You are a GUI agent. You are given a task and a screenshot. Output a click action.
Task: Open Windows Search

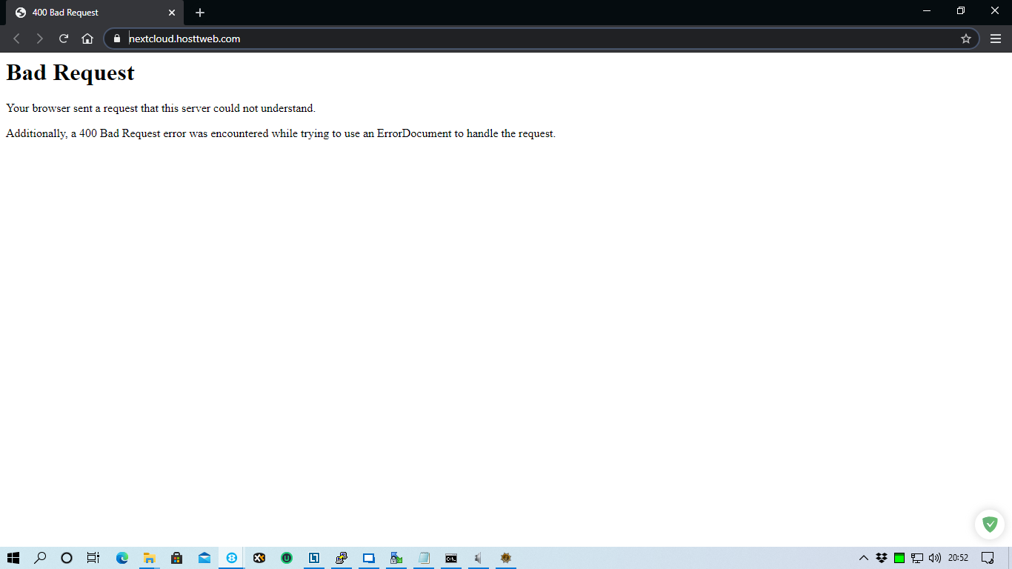39,558
